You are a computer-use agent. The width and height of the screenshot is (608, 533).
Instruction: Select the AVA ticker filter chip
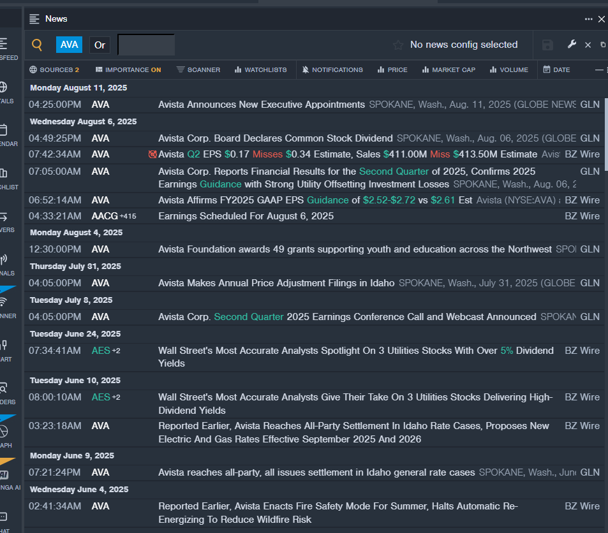pos(69,45)
